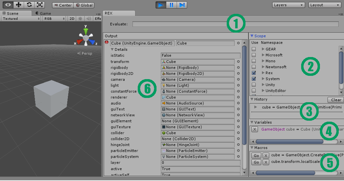Click the Variables horizontal scrollbar
The height and width of the screenshot is (181, 344).
289,142
